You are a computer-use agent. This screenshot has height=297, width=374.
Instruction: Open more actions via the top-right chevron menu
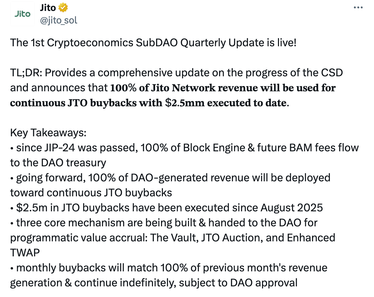click(357, 8)
